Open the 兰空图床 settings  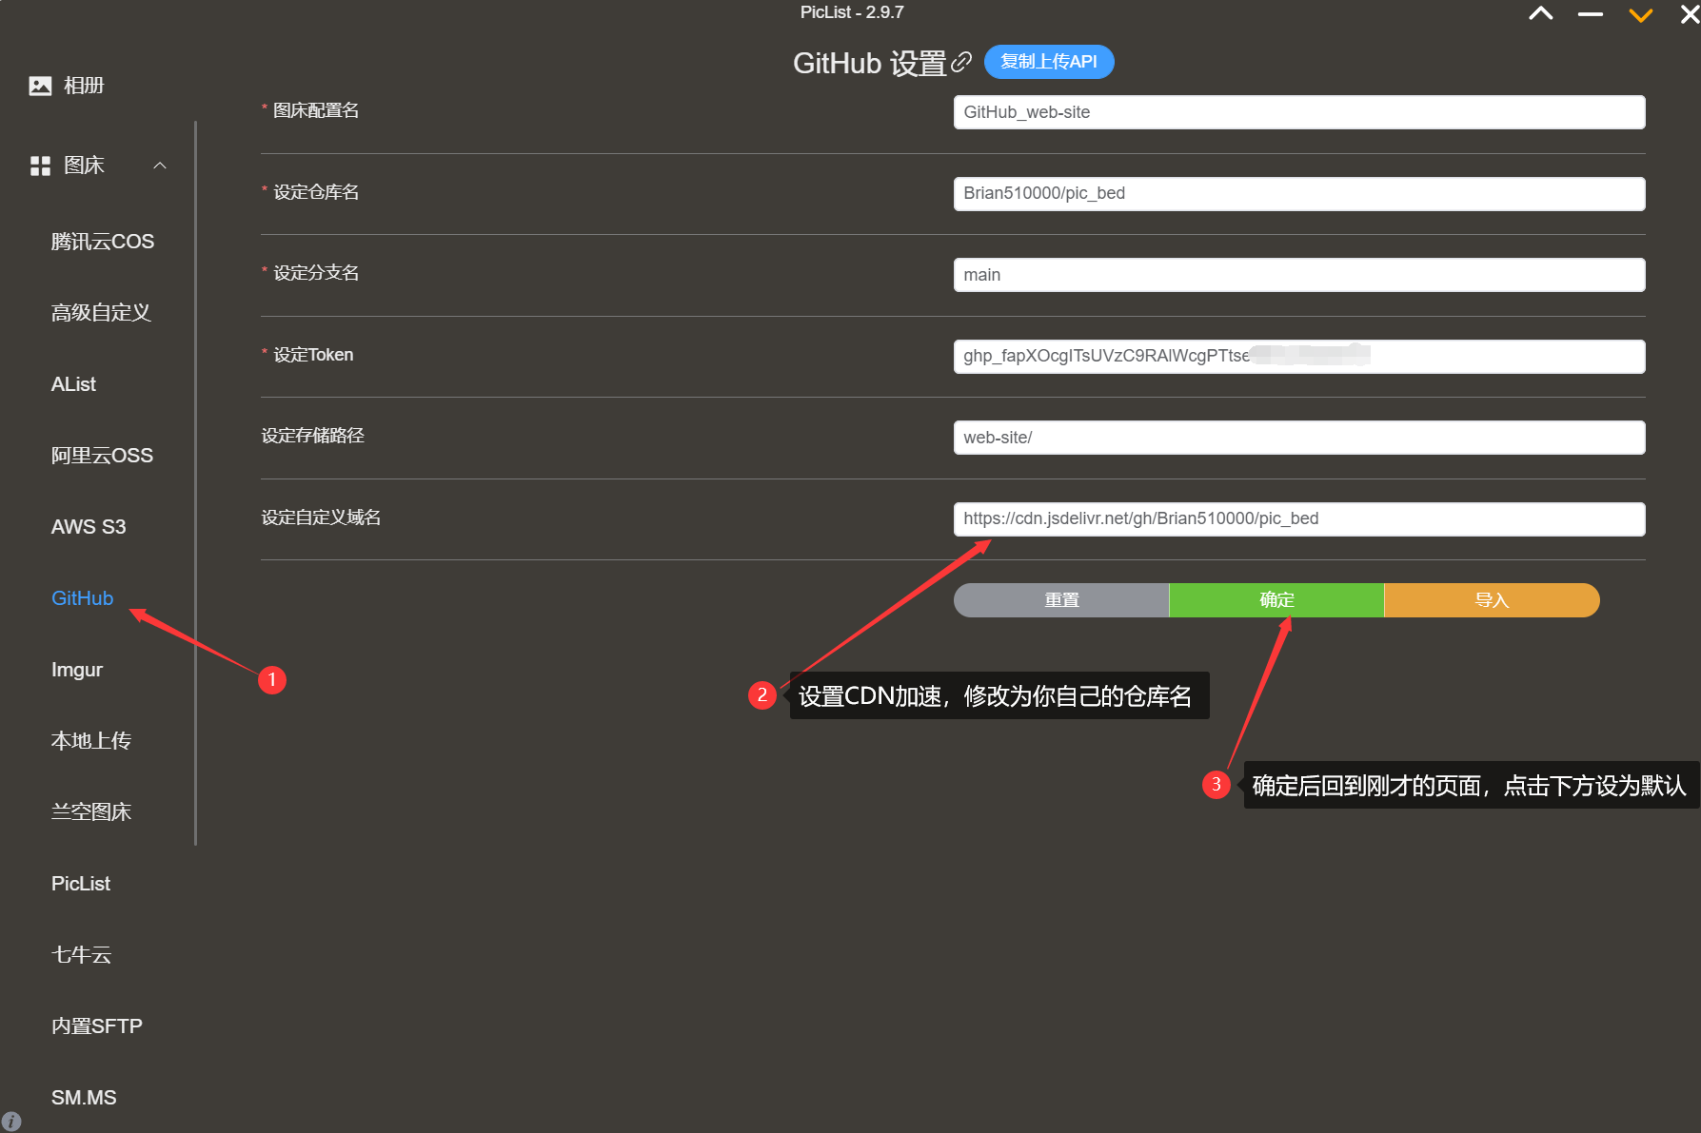(x=91, y=811)
